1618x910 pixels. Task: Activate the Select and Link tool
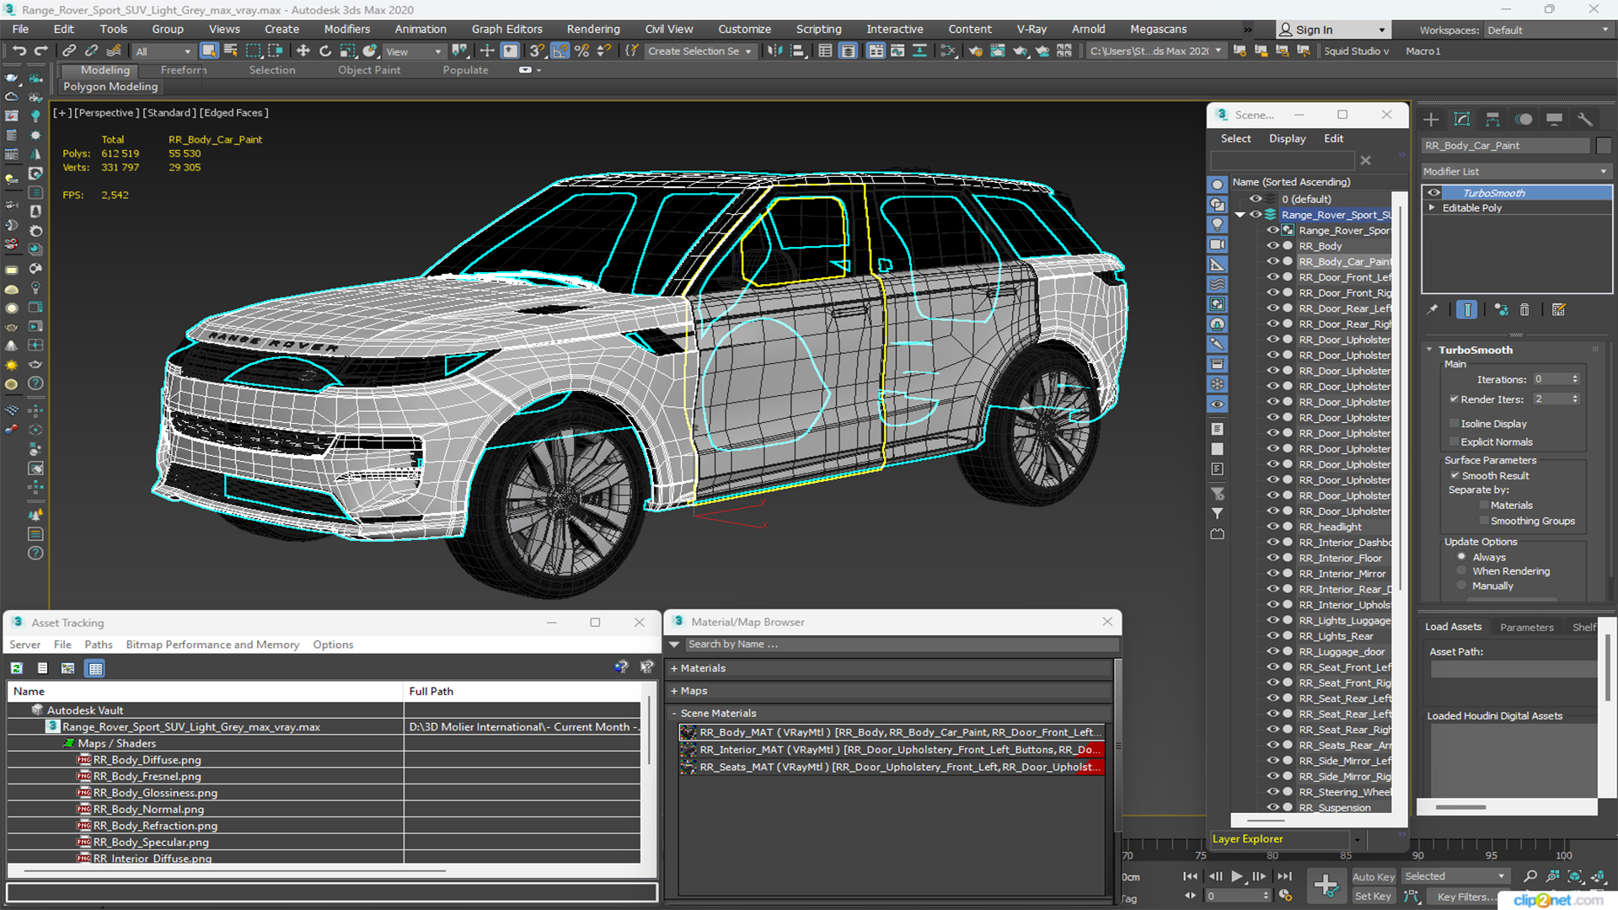coord(70,51)
